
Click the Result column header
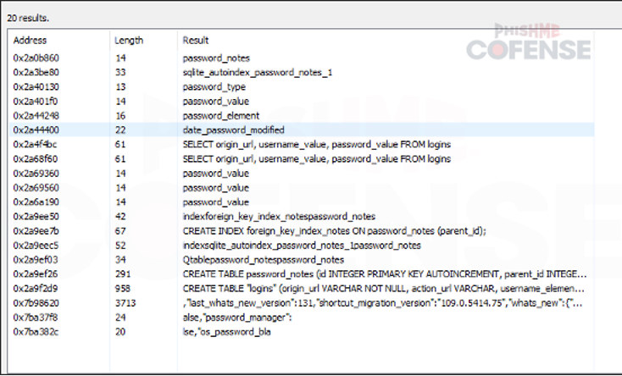[196, 41]
